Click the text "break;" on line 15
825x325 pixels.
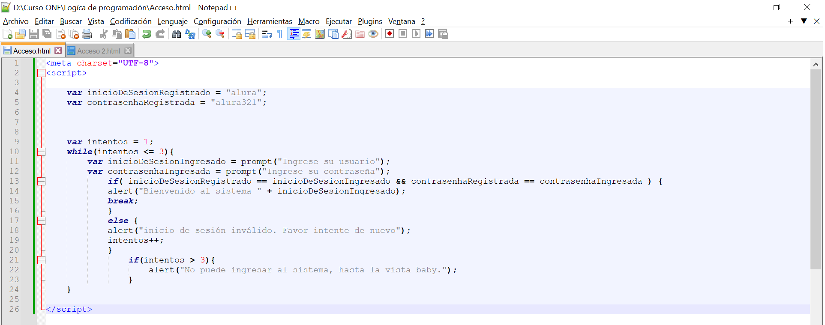click(x=123, y=201)
